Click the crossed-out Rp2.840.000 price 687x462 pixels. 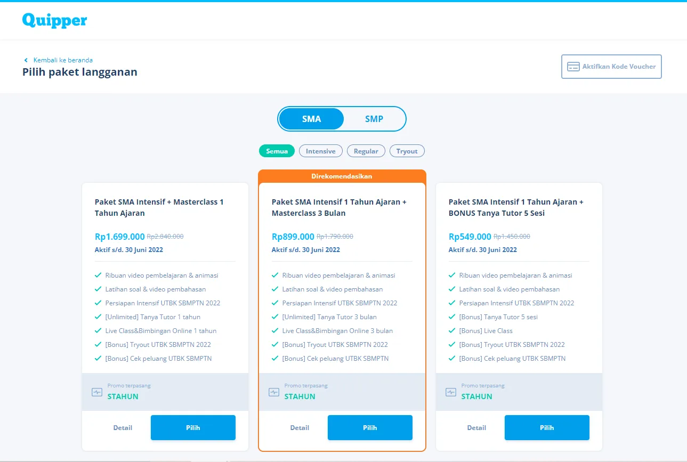(x=165, y=237)
